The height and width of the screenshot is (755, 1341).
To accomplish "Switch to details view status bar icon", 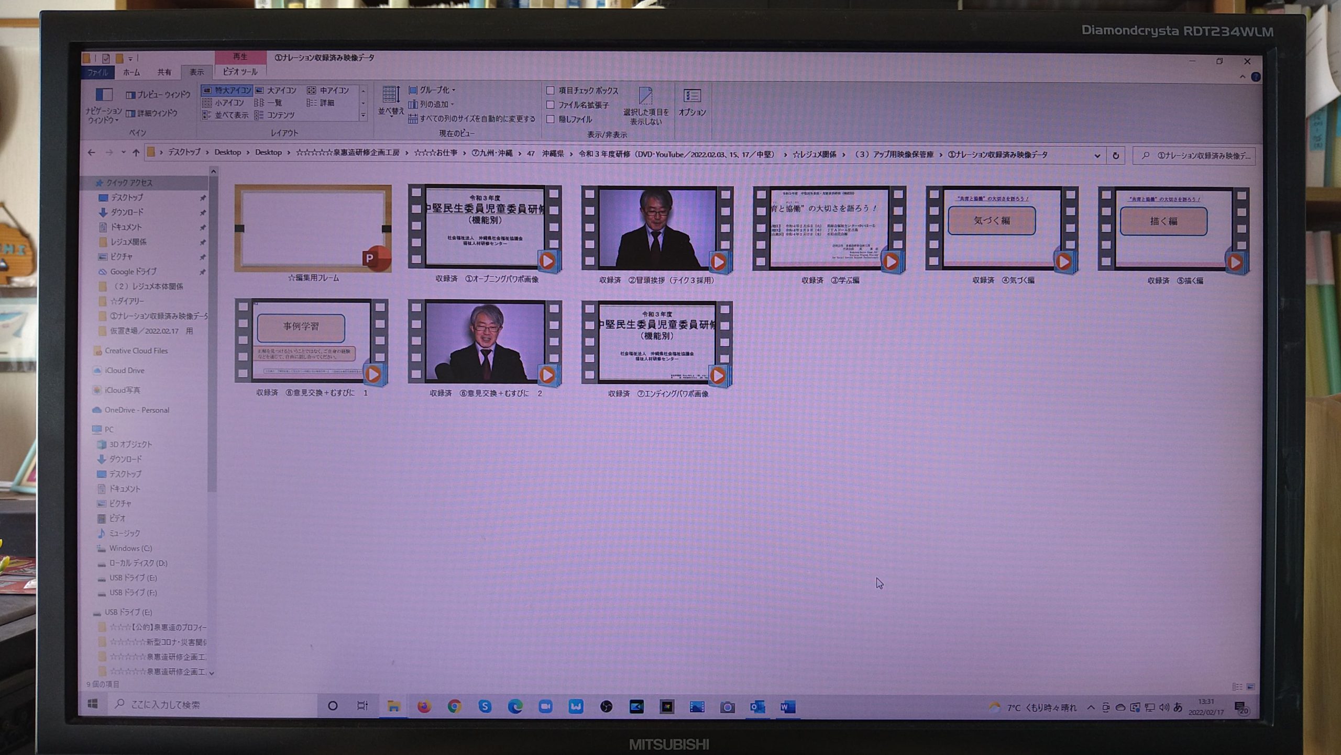I will (x=1237, y=687).
